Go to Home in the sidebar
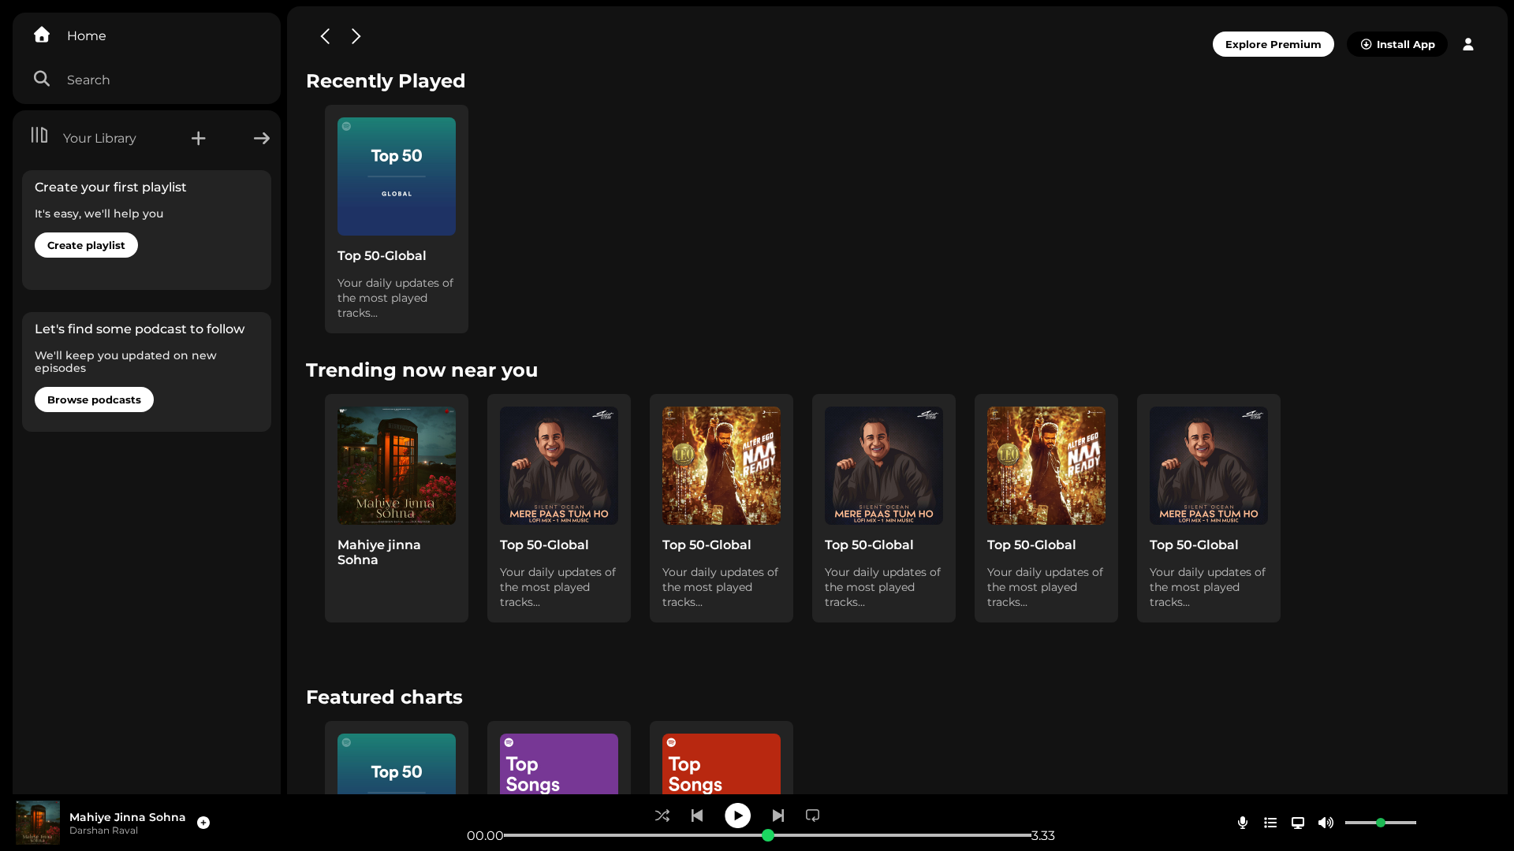 [x=86, y=36]
